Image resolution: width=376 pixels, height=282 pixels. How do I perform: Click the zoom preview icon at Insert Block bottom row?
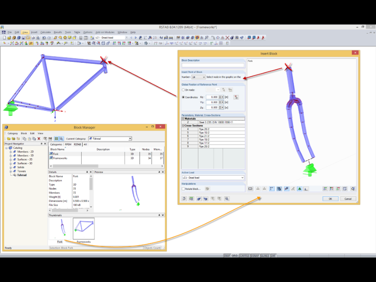pos(227,198)
